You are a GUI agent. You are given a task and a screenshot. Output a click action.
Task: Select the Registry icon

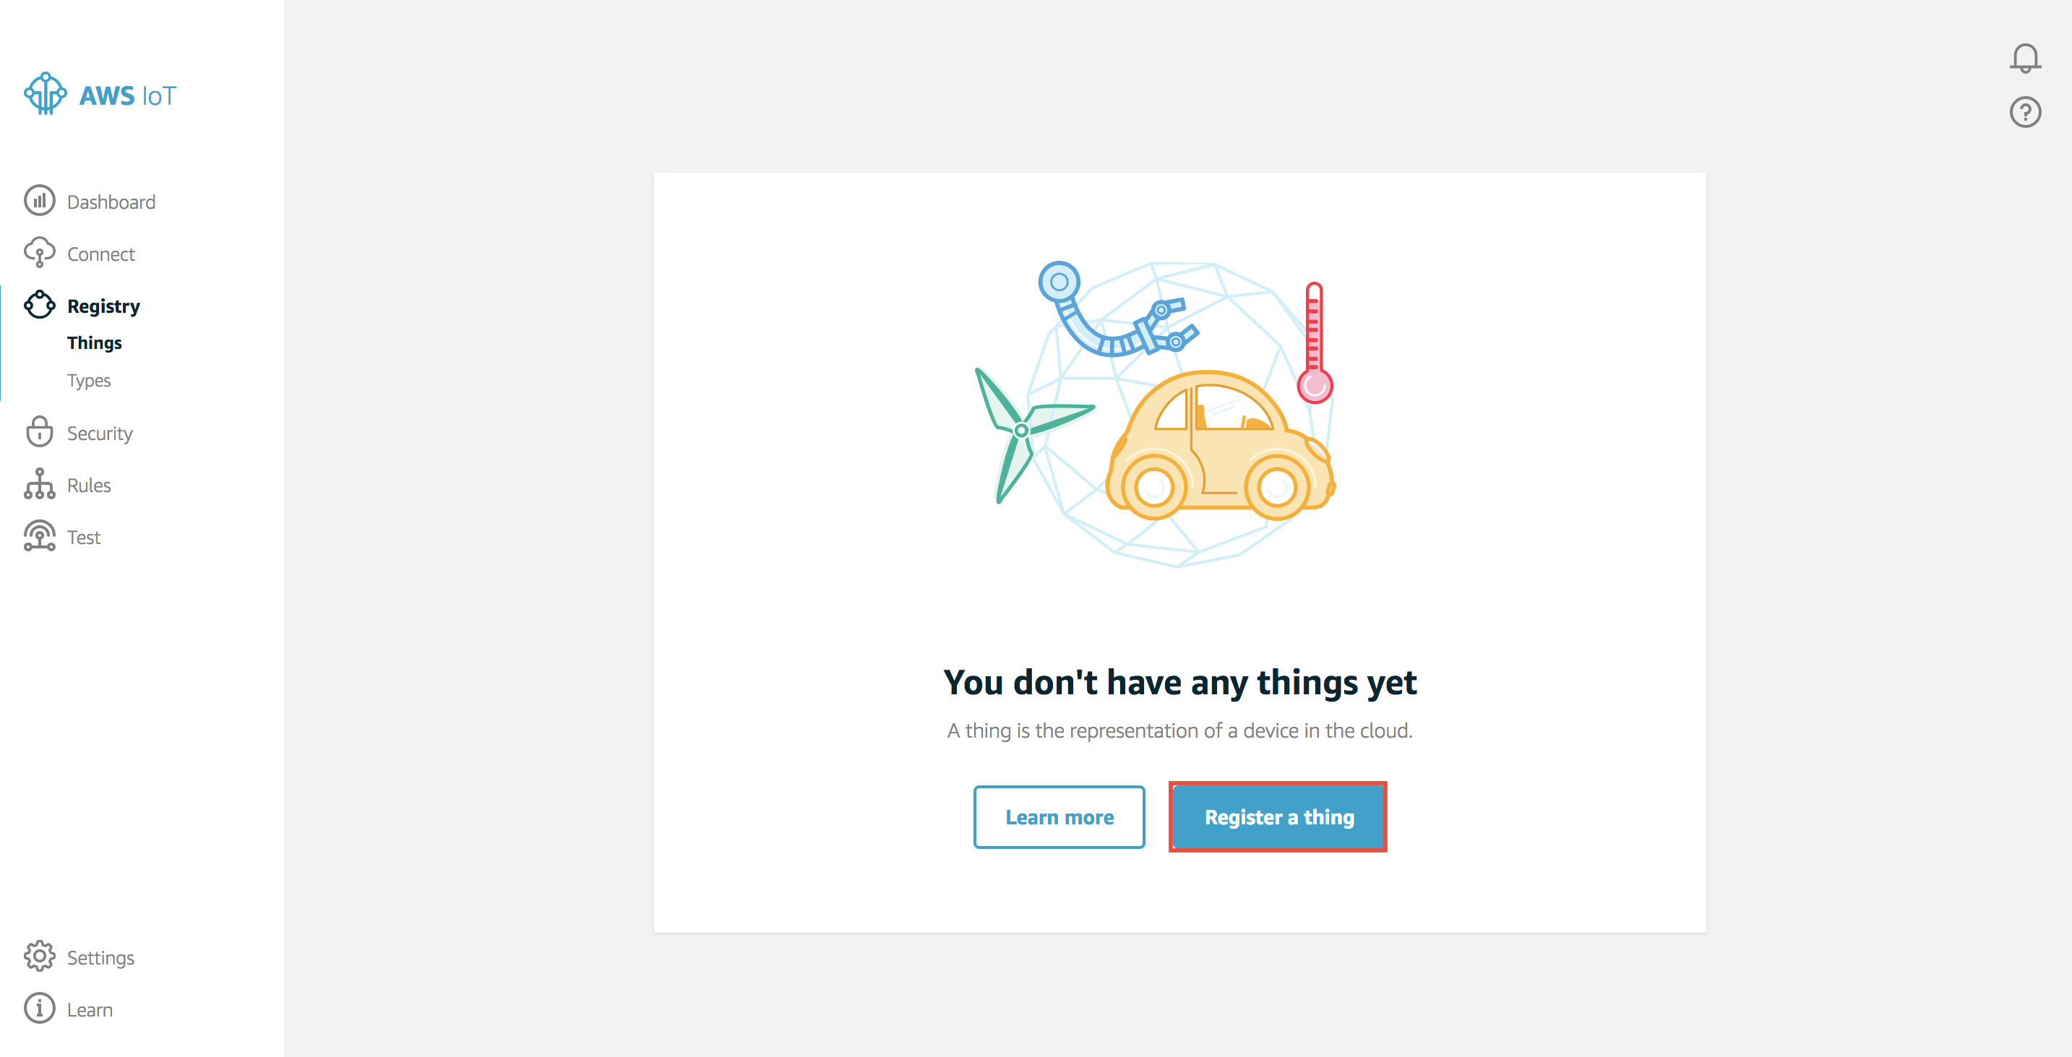[x=38, y=303]
